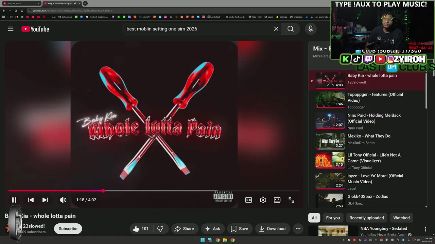Share the Baby Kia video

[x=184, y=229]
